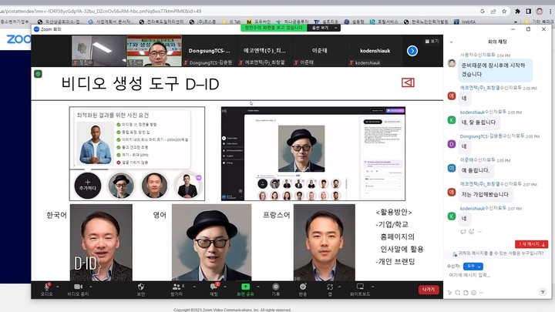Click the green encryption shield icon
This screenshot has height=312, width=555.
pyautogui.click(x=38, y=74)
